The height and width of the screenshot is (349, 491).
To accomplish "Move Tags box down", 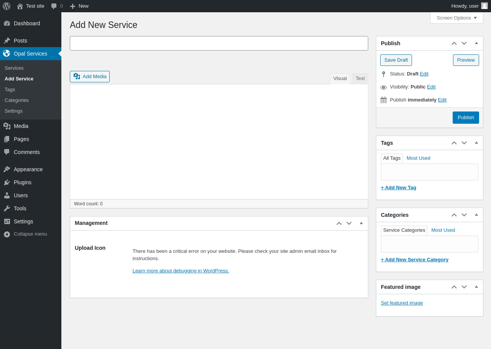I will (x=464, y=143).
